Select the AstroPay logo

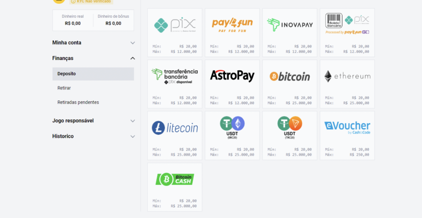[x=232, y=76]
